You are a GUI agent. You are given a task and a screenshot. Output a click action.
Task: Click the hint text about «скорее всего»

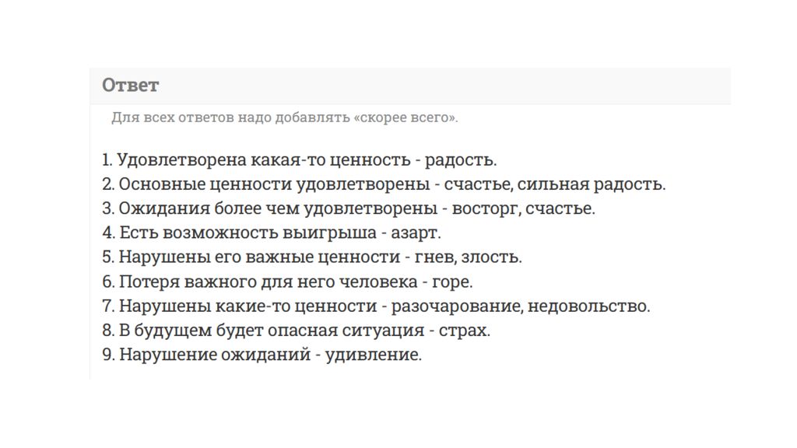tap(285, 117)
